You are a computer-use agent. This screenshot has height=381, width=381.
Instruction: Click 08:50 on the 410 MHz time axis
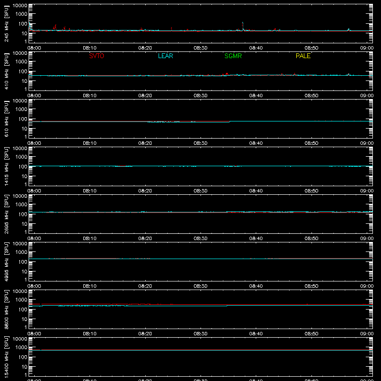(x=311, y=96)
